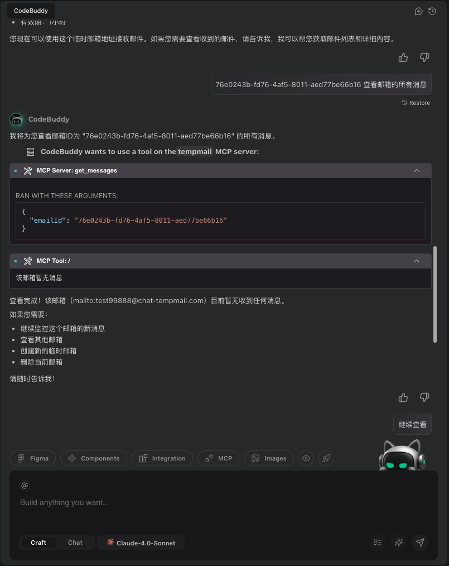Collapse the MCP Server get_messages panel

coord(416,171)
